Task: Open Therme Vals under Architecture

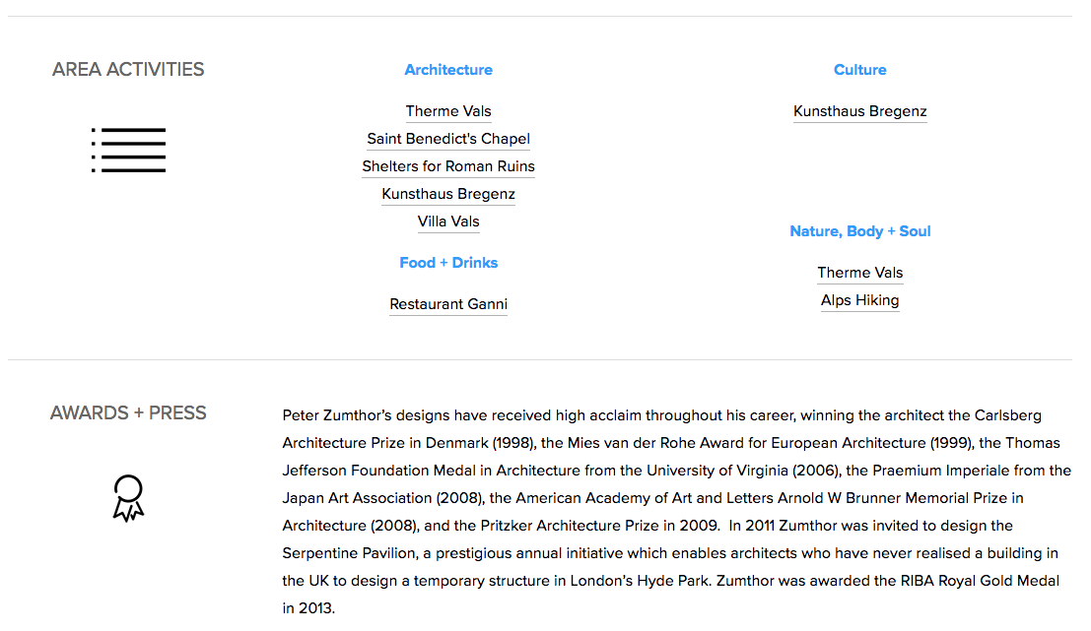Action: (448, 111)
